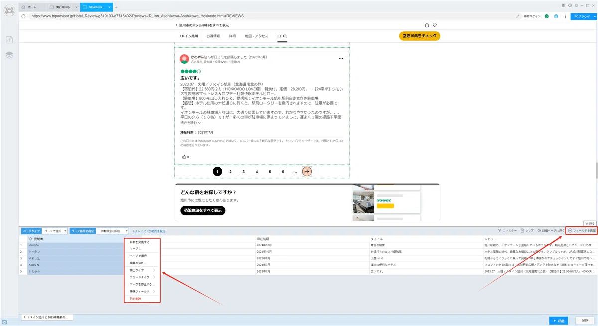Click the 宿泊施設をすべて表示 button
The image size is (598, 326).
point(203,210)
